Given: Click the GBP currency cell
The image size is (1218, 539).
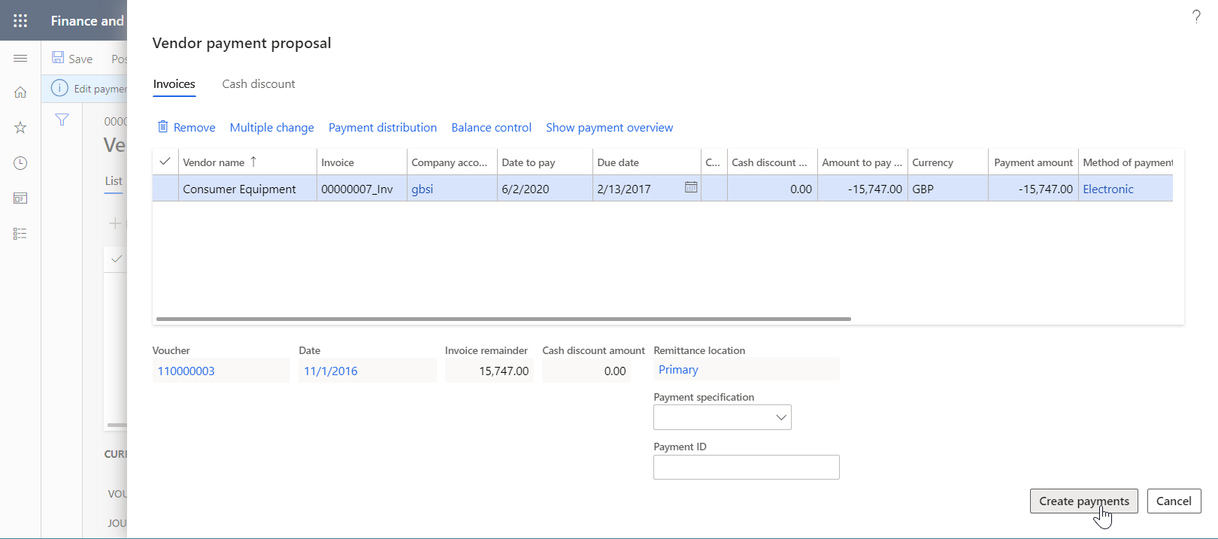Looking at the screenshot, I should pos(948,189).
